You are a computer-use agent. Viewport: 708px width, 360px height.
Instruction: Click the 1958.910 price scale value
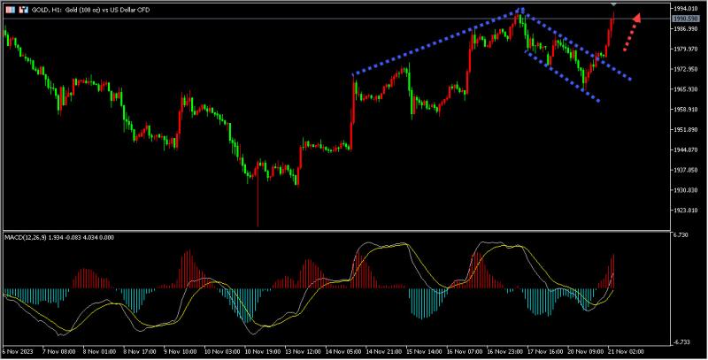[x=687, y=109]
